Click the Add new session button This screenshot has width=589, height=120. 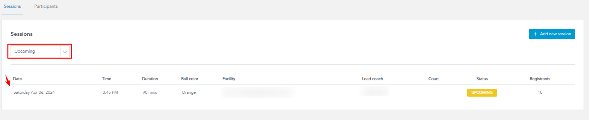point(552,34)
